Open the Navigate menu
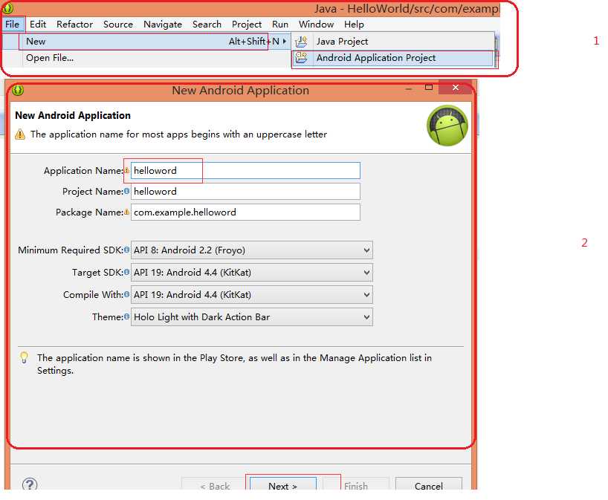This screenshot has width=608, height=500. point(163,25)
